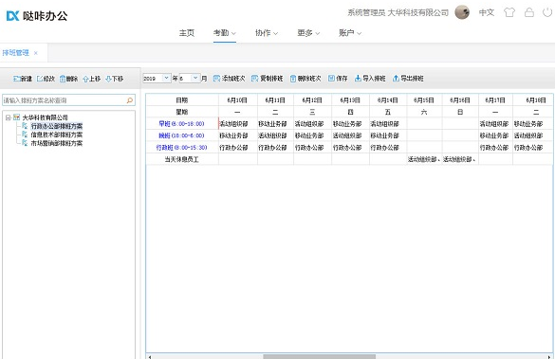Viewport: 555px width, 359px height.
Task: Click the horizontal scrollbar under the schedule
Action: coord(320,356)
